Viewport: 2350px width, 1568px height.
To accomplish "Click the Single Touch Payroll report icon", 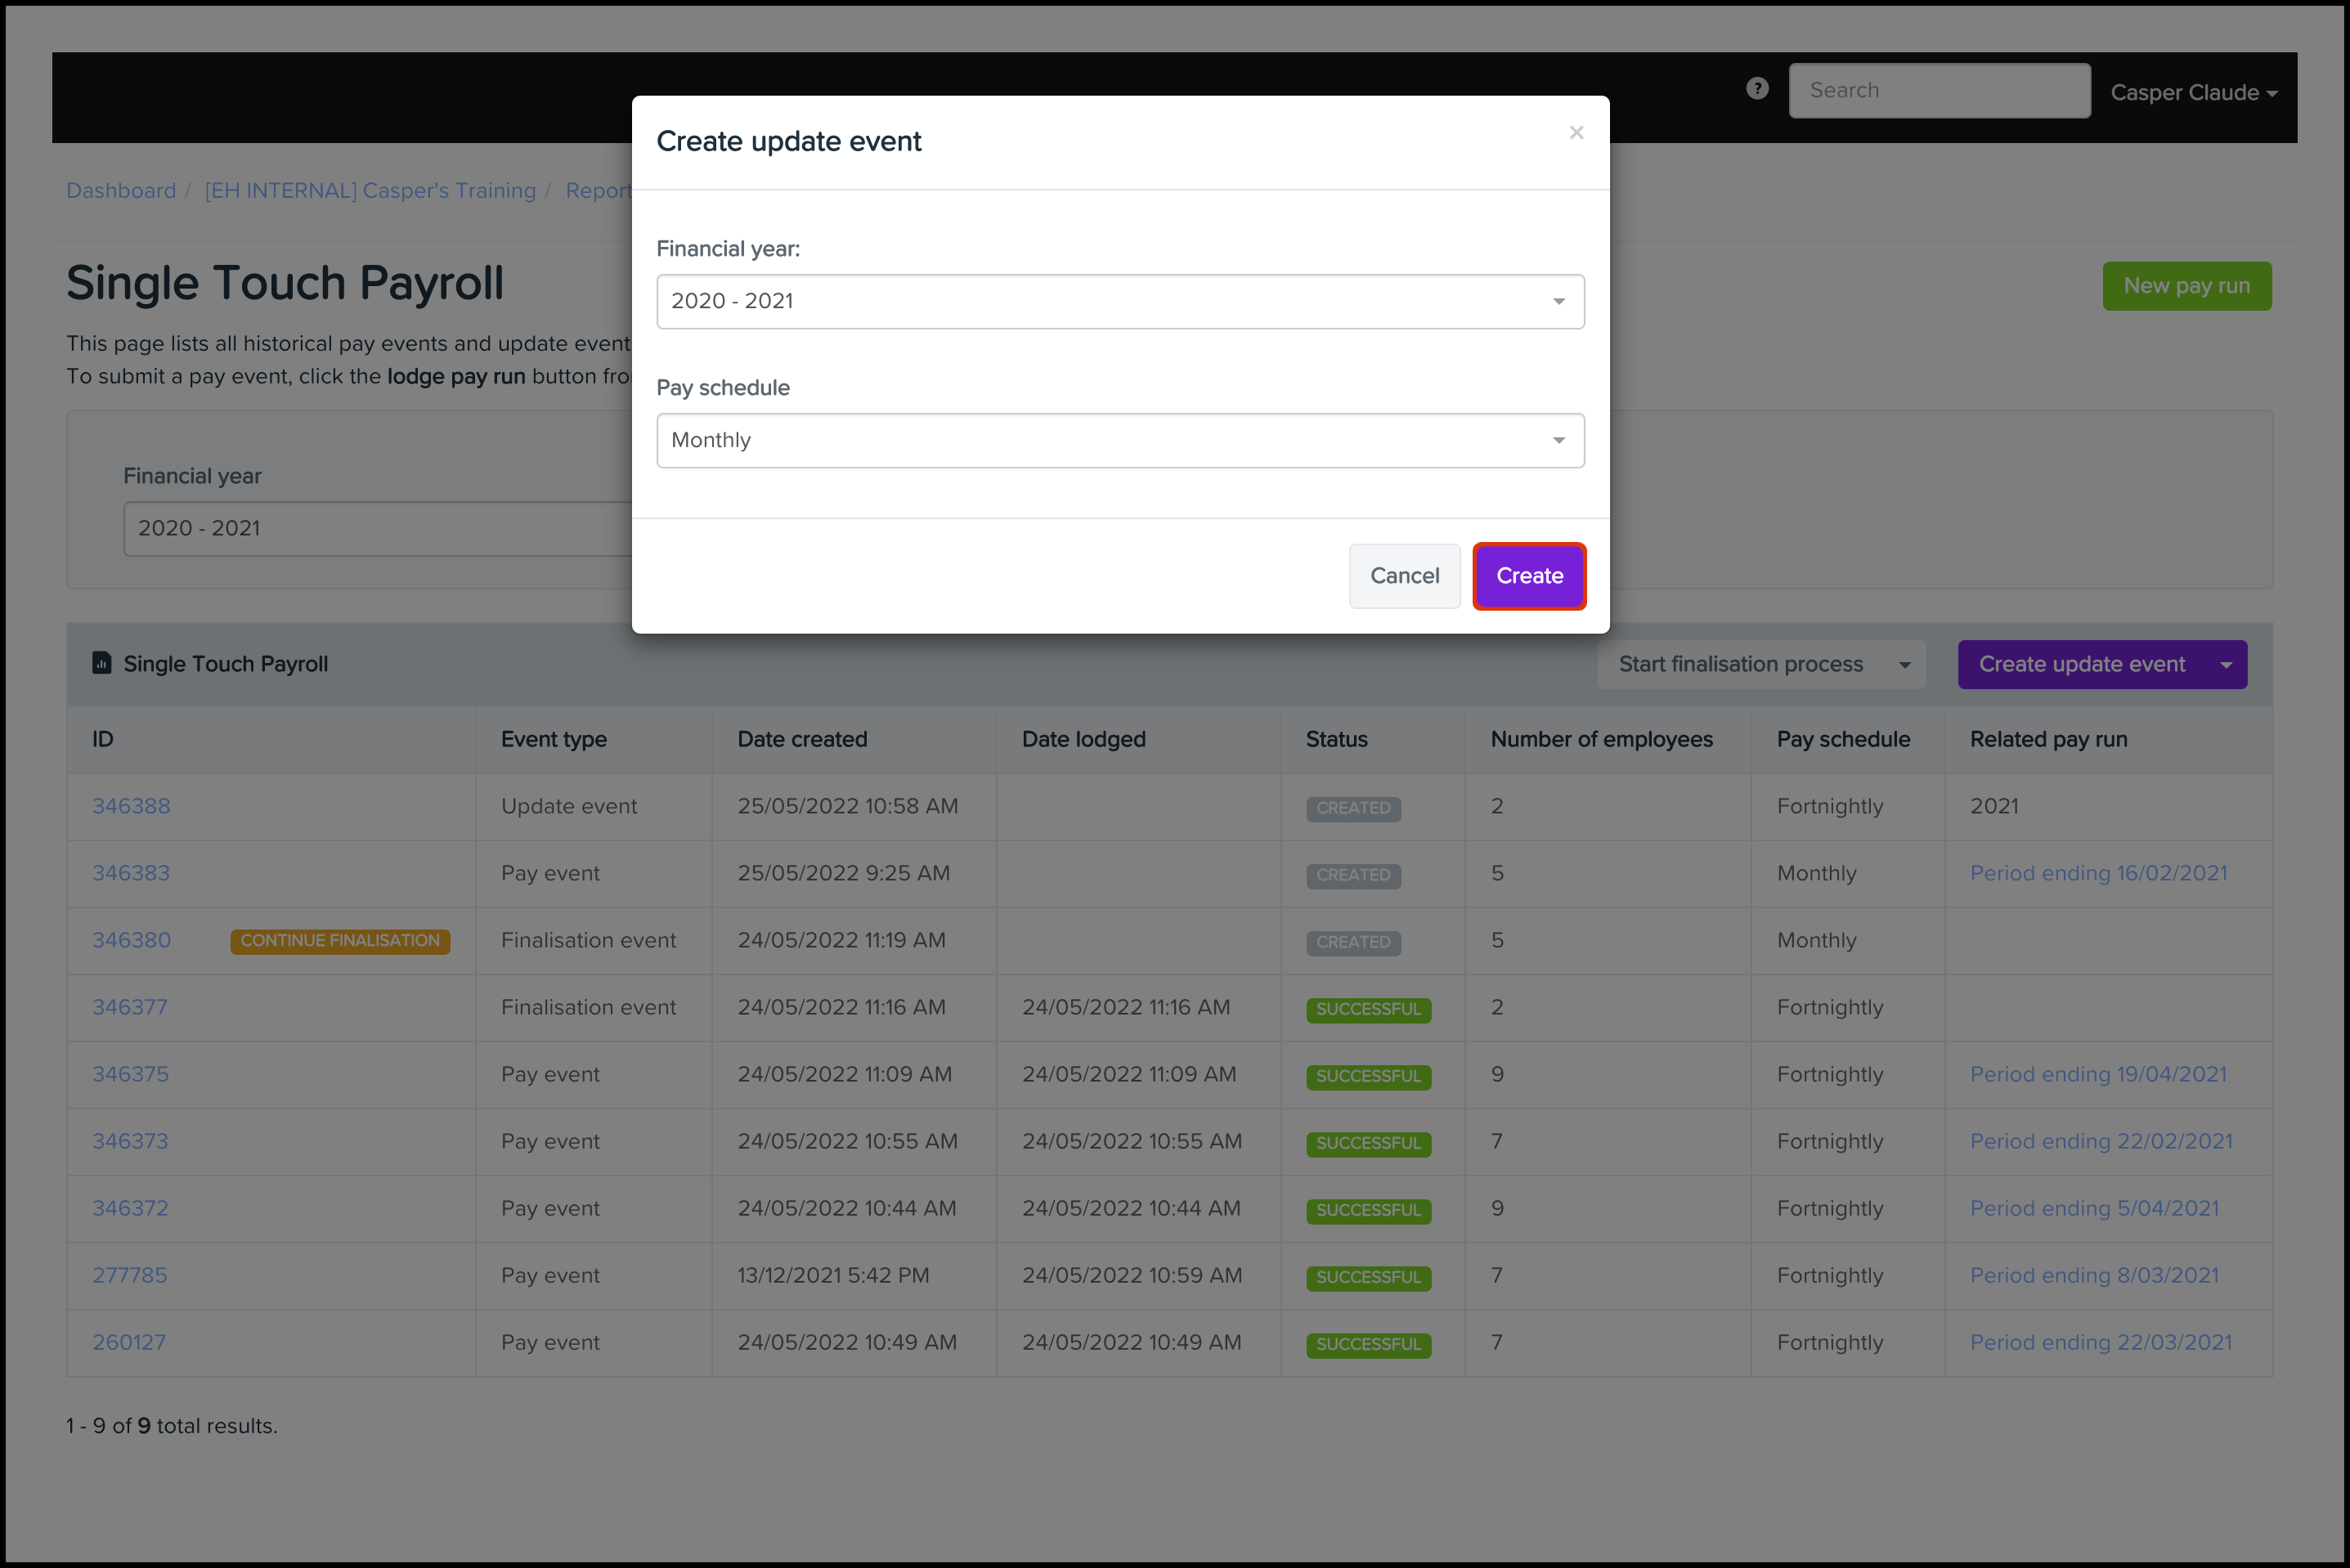I will (102, 663).
